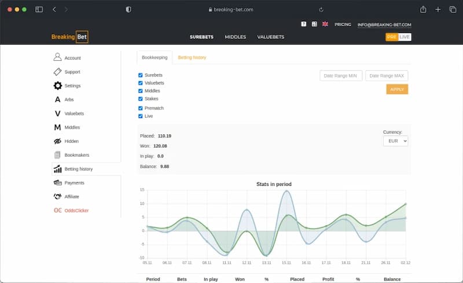463x283 pixels.
Task: Click the Balance value 9.88
Action: (164, 166)
